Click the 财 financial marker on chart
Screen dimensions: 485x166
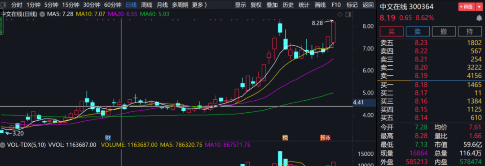coord(108,137)
